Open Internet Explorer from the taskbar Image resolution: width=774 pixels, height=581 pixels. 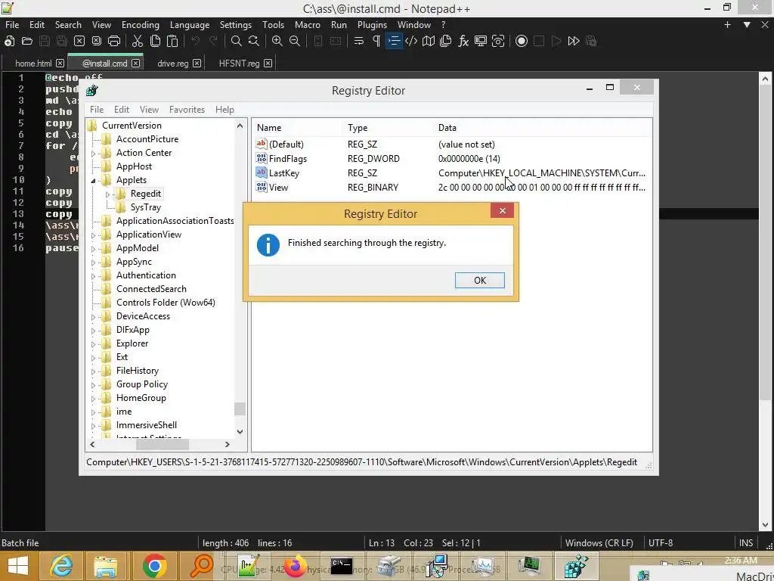coord(61,566)
